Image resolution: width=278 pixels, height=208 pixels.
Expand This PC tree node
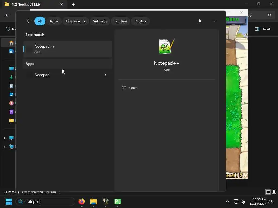coord(4,138)
